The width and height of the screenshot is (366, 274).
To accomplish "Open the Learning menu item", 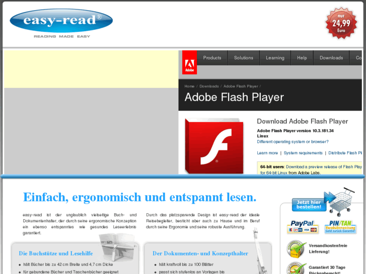I will (x=275, y=58).
